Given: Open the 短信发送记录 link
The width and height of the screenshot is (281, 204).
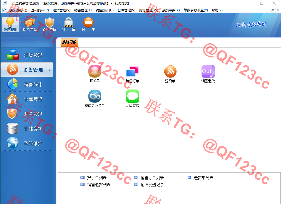Looking at the screenshot, I should 152,185.
